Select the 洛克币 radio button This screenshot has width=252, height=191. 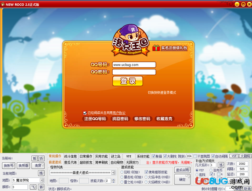pos(211,170)
